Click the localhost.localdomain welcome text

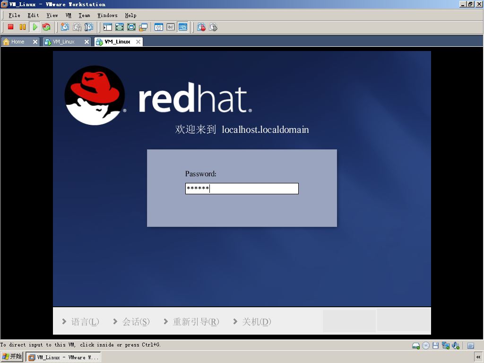[265, 130]
